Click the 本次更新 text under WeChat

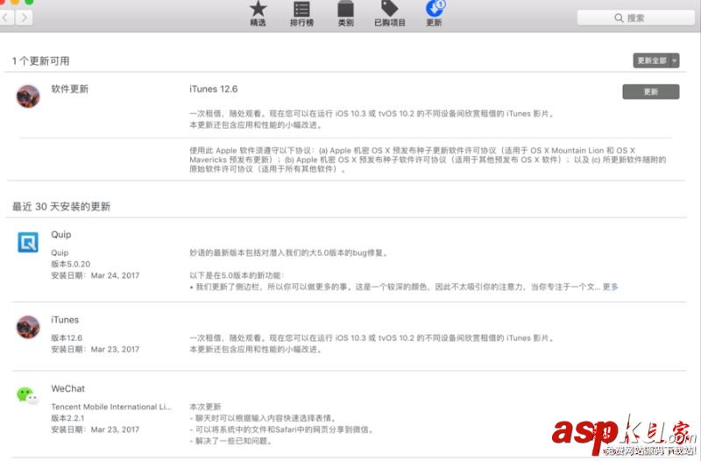click(205, 407)
